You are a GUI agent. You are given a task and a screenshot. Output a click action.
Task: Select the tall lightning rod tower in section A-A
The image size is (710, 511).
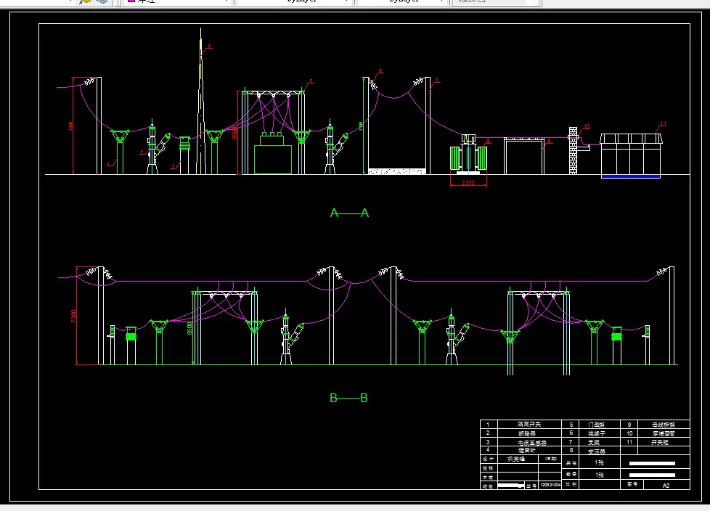click(200, 101)
